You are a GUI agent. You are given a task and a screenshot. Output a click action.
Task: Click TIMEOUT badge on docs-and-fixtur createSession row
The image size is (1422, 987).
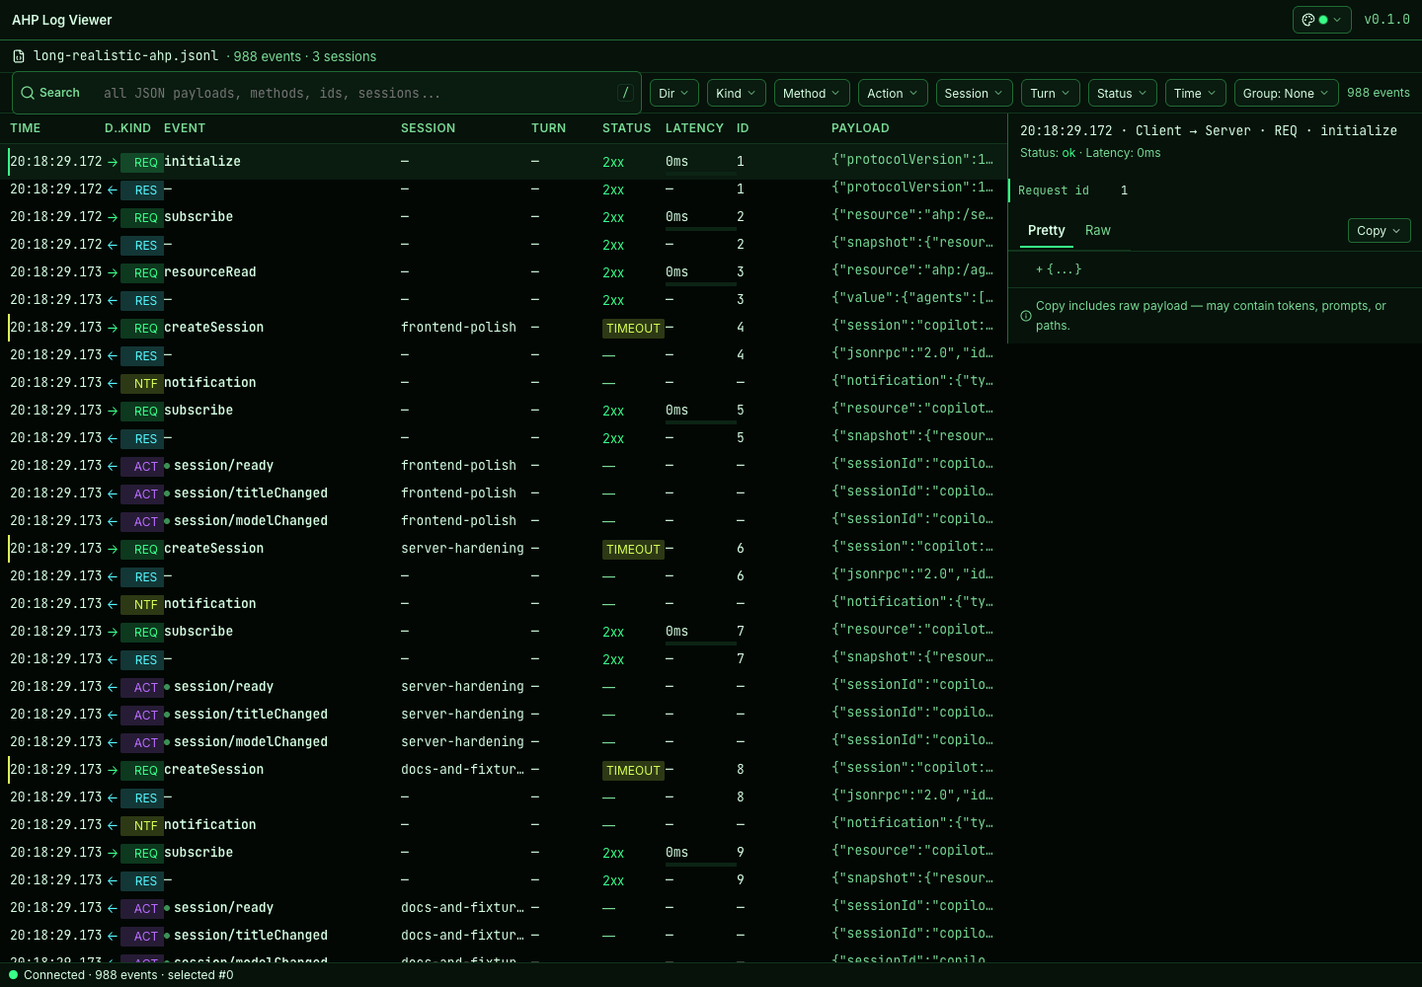(x=633, y=770)
